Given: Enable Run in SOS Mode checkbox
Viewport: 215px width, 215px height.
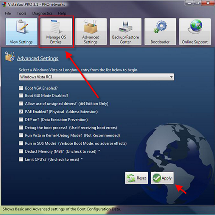Looking at the screenshot, I should (21, 143).
